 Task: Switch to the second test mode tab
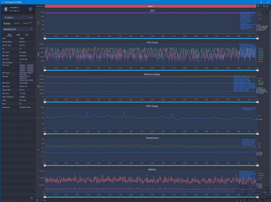point(17,23)
